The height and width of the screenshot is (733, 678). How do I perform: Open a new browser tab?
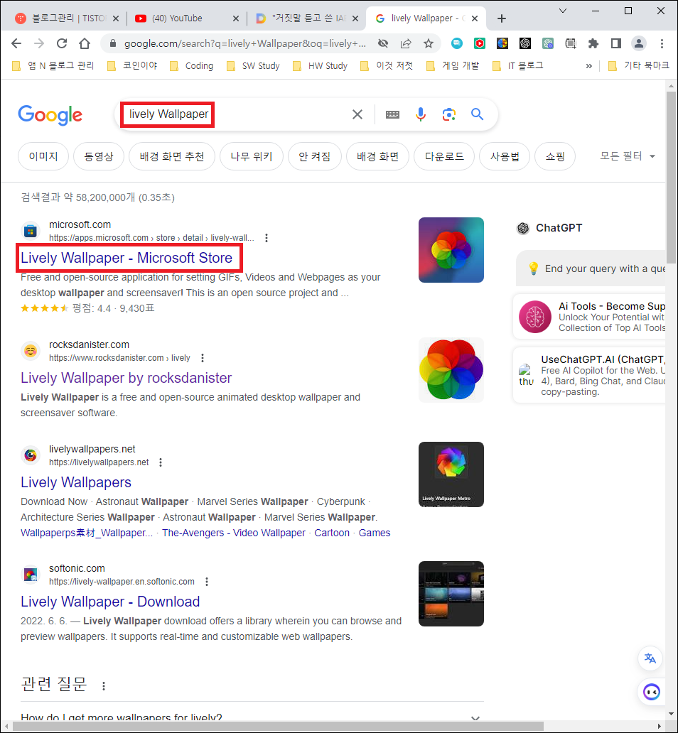[x=502, y=18]
